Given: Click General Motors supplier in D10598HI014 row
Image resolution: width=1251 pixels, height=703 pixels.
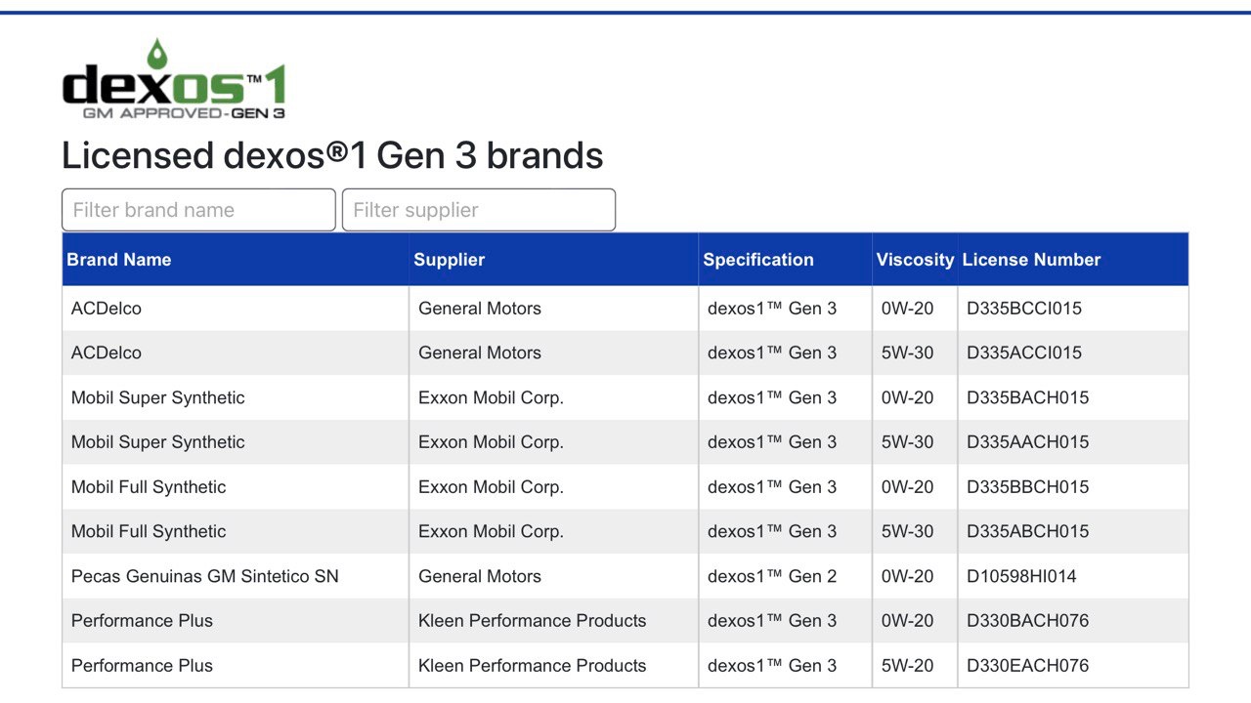Looking at the screenshot, I should pos(480,576).
